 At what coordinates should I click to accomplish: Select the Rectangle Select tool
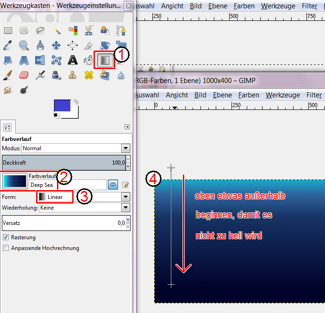click(8, 31)
